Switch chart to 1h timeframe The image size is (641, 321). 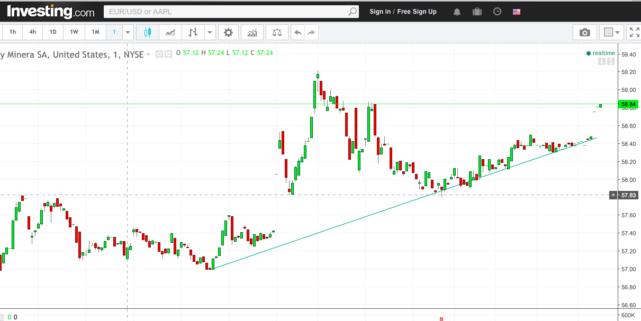pos(13,32)
